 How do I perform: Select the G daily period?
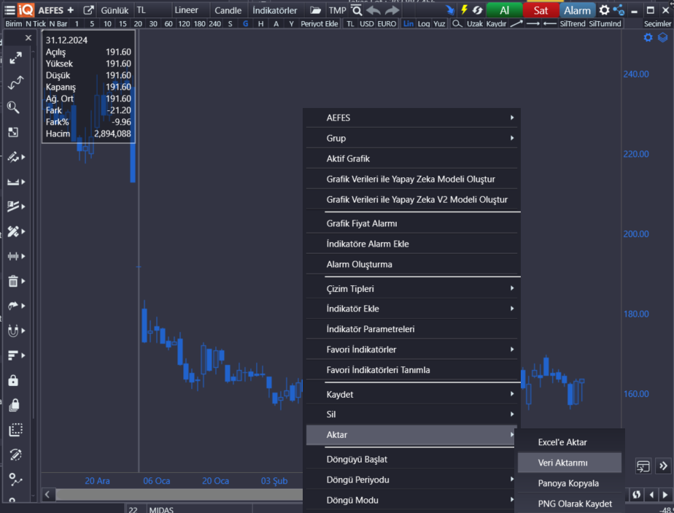point(245,23)
